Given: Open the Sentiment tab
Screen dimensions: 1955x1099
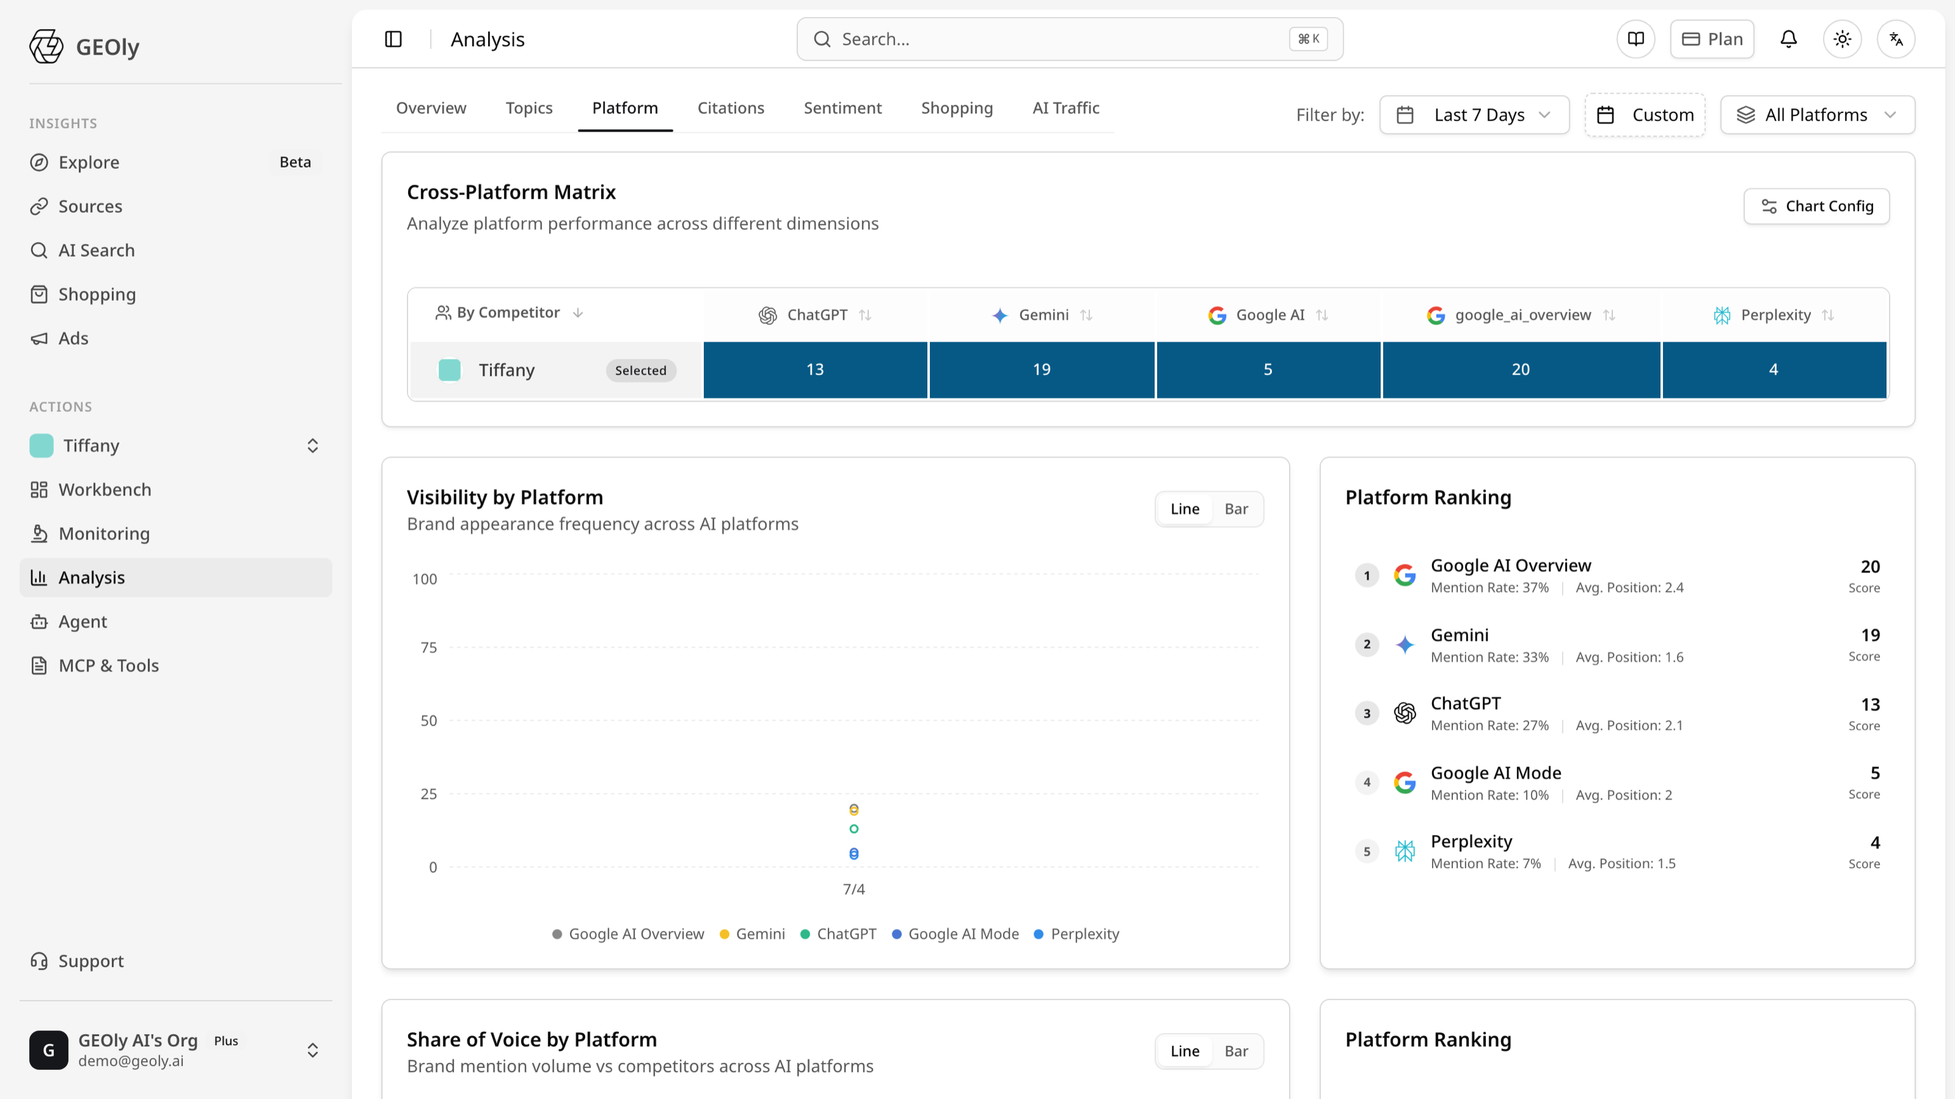Looking at the screenshot, I should [x=842, y=108].
